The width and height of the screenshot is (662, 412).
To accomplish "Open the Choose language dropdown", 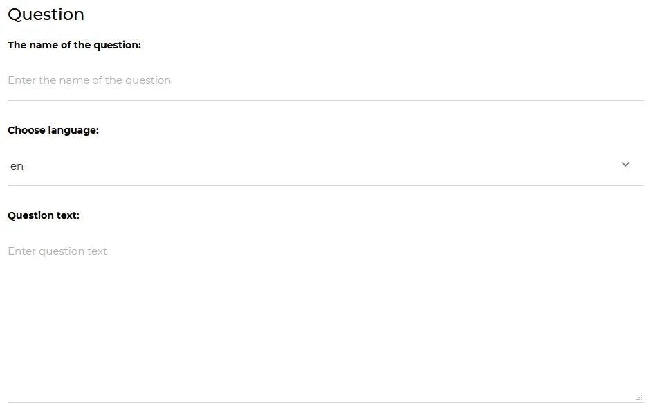I will tap(325, 165).
